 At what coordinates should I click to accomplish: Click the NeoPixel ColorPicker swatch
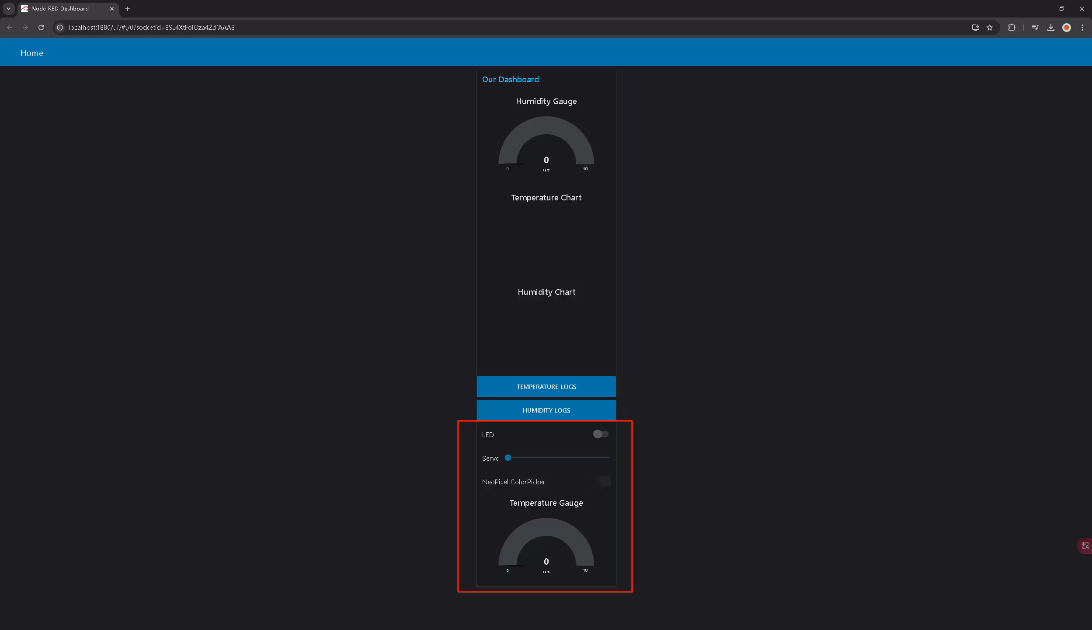coord(605,482)
